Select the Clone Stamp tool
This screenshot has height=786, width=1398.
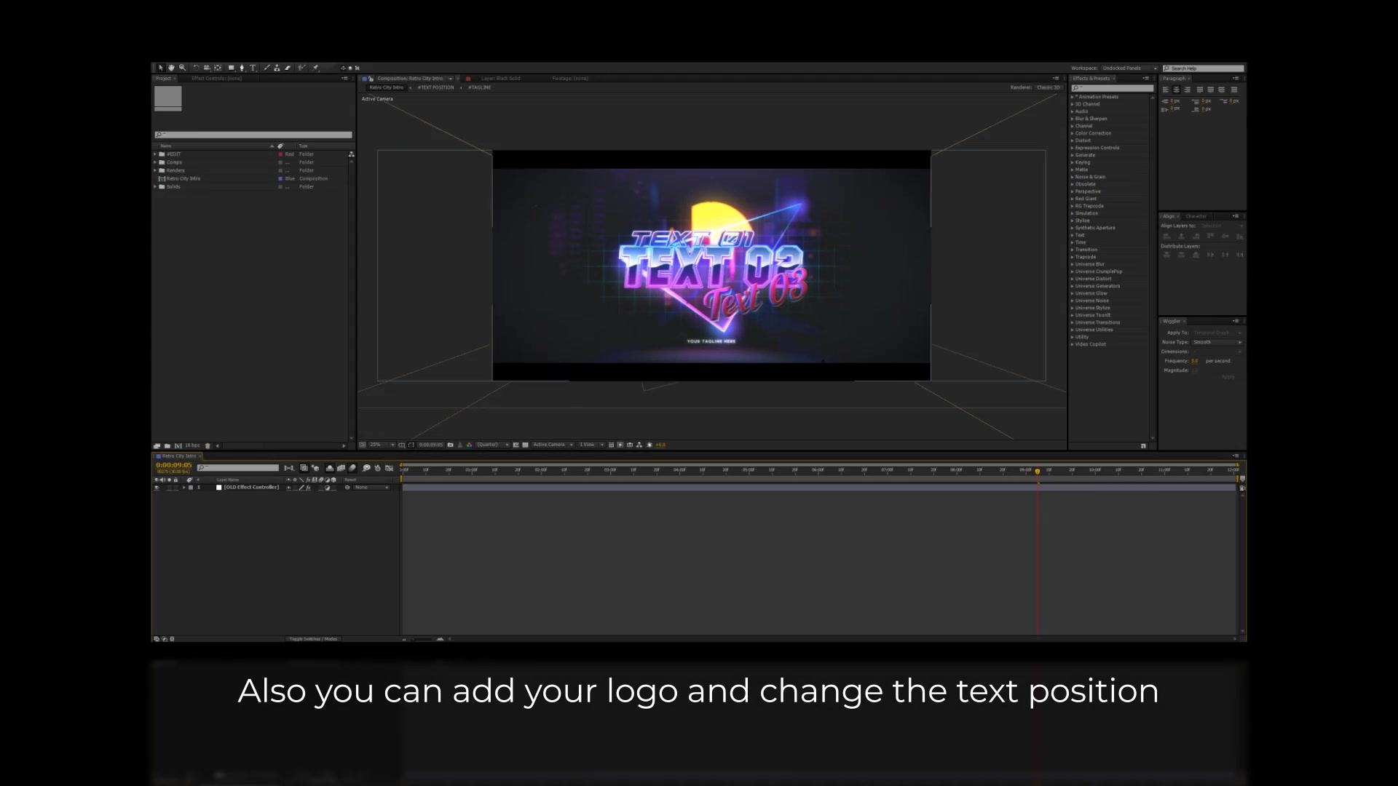click(x=277, y=68)
